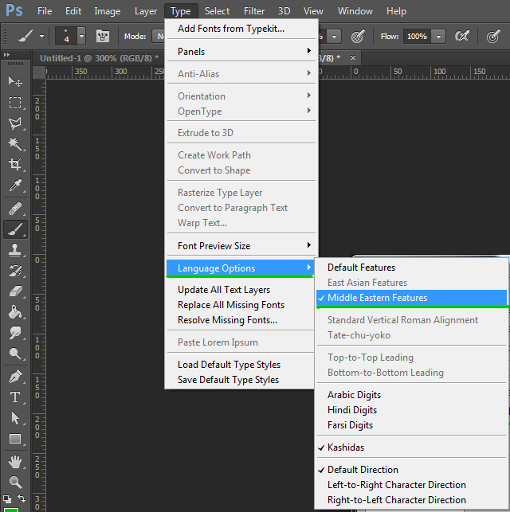The width and height of the screenshot is (510, 512).
Task: Select the Magic Wand tool
Action: tap(15, 143)
